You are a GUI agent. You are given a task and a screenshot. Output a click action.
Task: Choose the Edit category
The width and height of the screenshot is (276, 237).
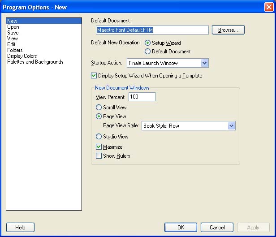point(11,44)
